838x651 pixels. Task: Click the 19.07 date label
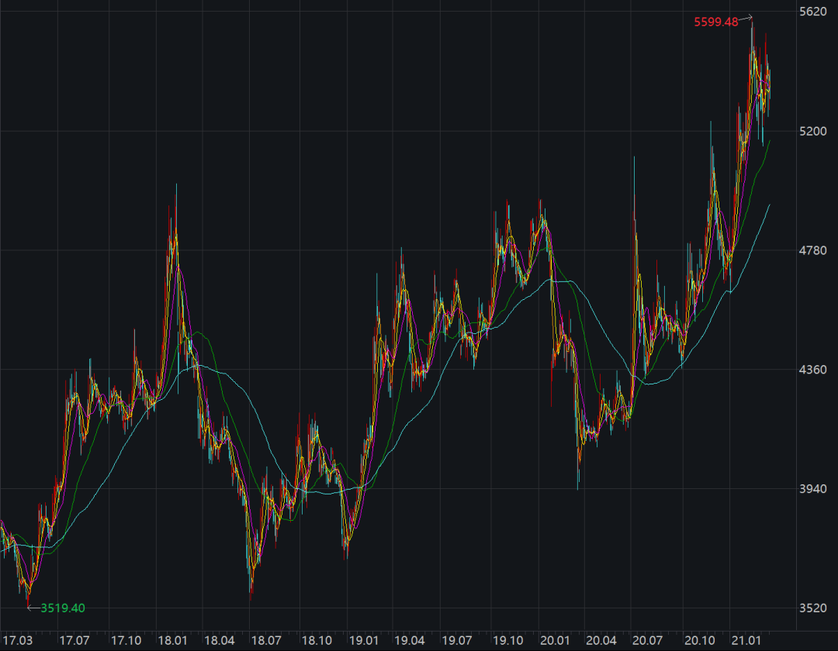[457, 640]
